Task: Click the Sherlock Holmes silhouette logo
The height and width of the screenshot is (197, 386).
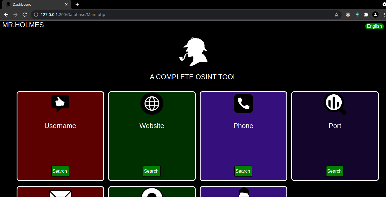Action: coord(193,51)
